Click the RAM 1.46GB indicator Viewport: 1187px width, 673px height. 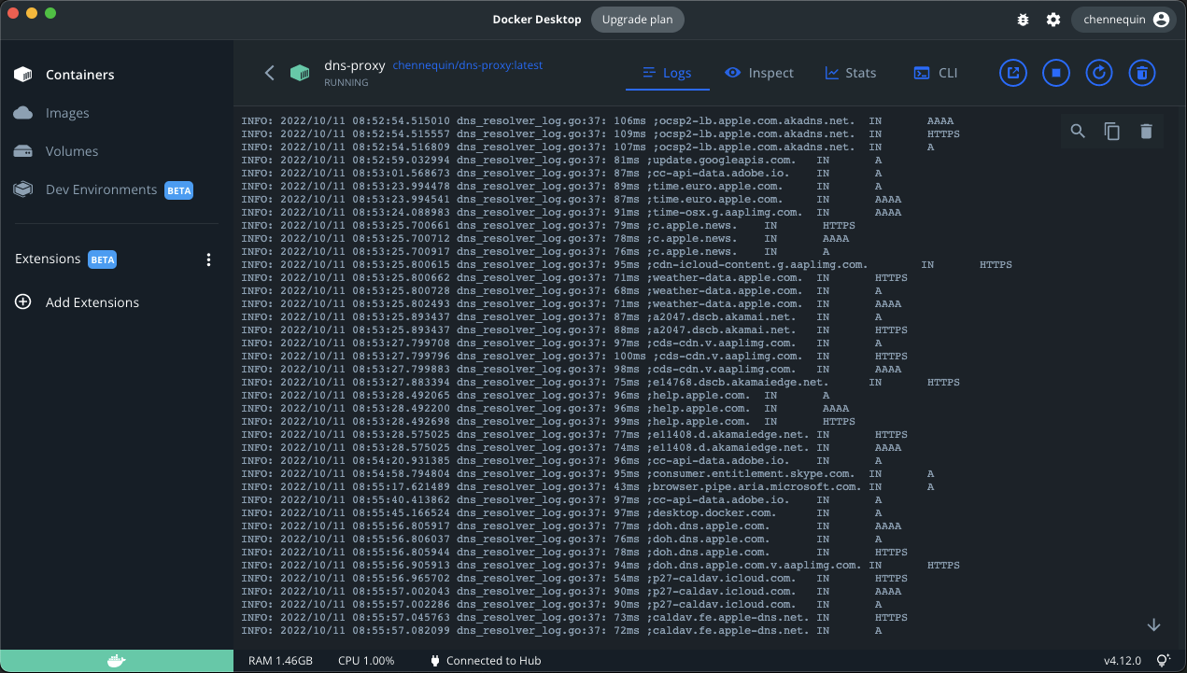click(x=280, y=661)
